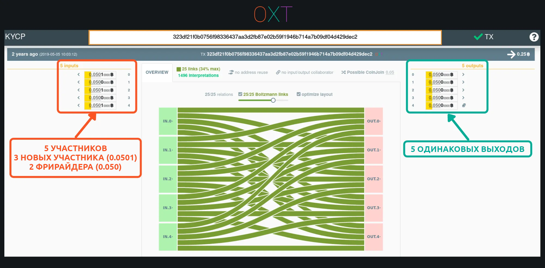545x268 pixels.
Task: Open the TX hash link in header
Action: click(x=289, y=54)
